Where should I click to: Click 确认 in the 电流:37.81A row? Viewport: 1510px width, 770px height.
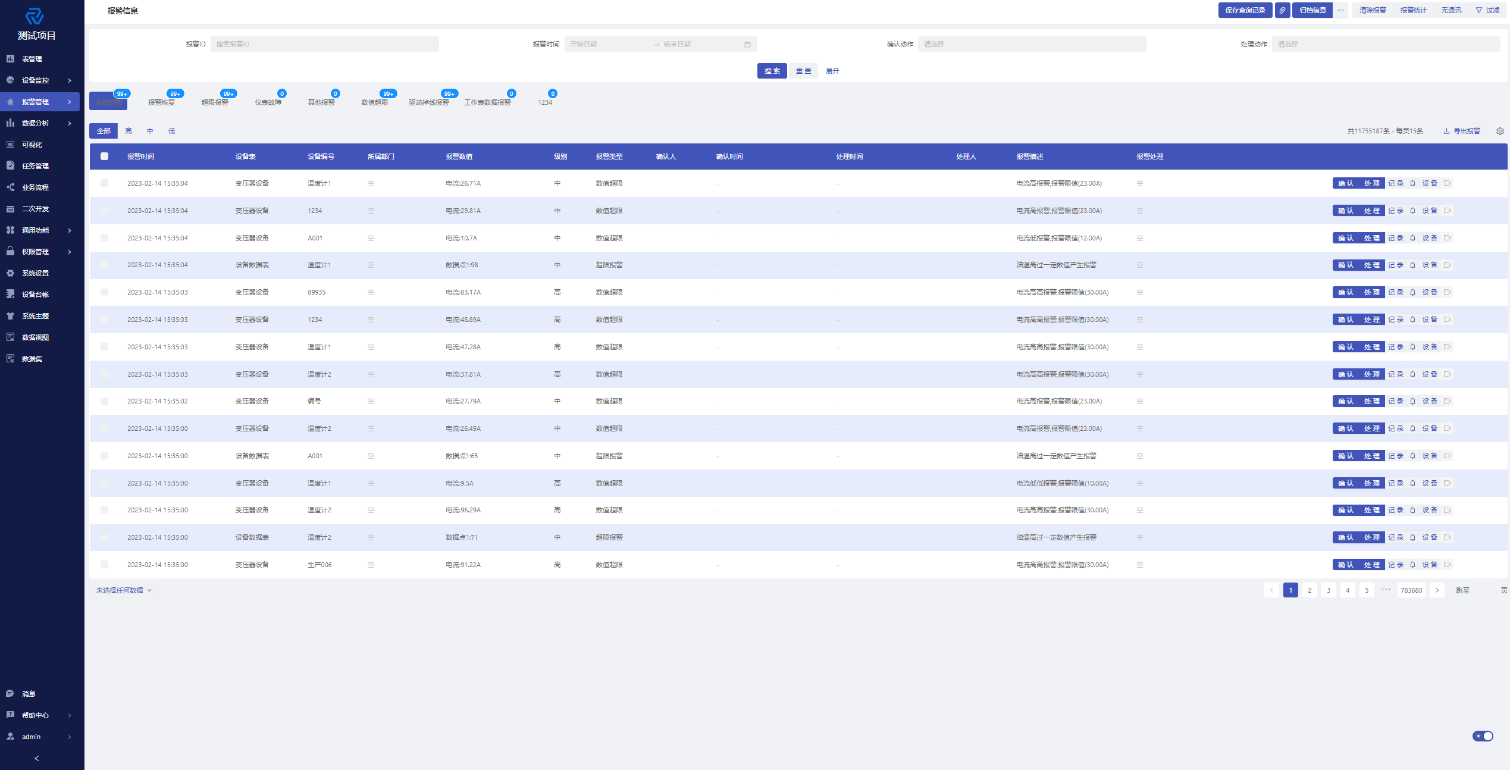pyautogui.click(x=1345, y=374)
